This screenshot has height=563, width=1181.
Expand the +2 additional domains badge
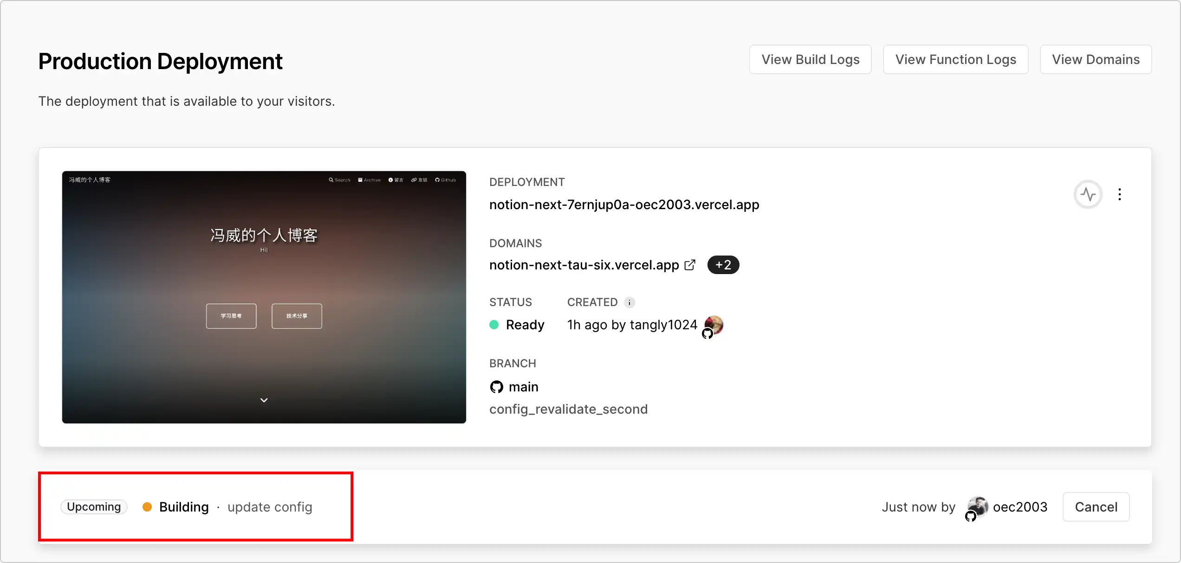(723, 265)
